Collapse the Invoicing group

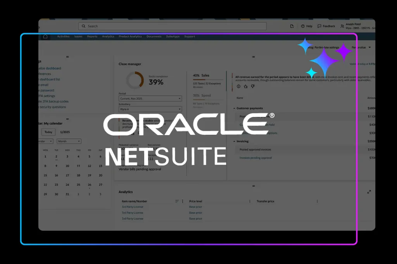coord(234,141)
